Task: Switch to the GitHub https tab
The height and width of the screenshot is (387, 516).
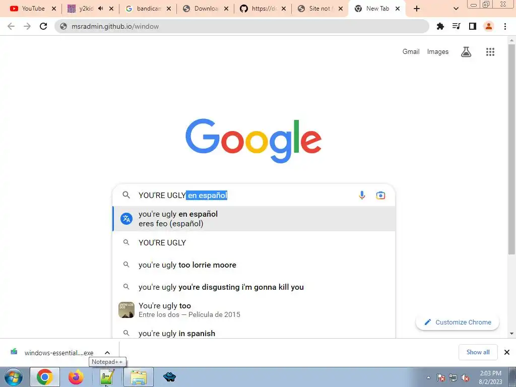Action: tap(263, 9)
